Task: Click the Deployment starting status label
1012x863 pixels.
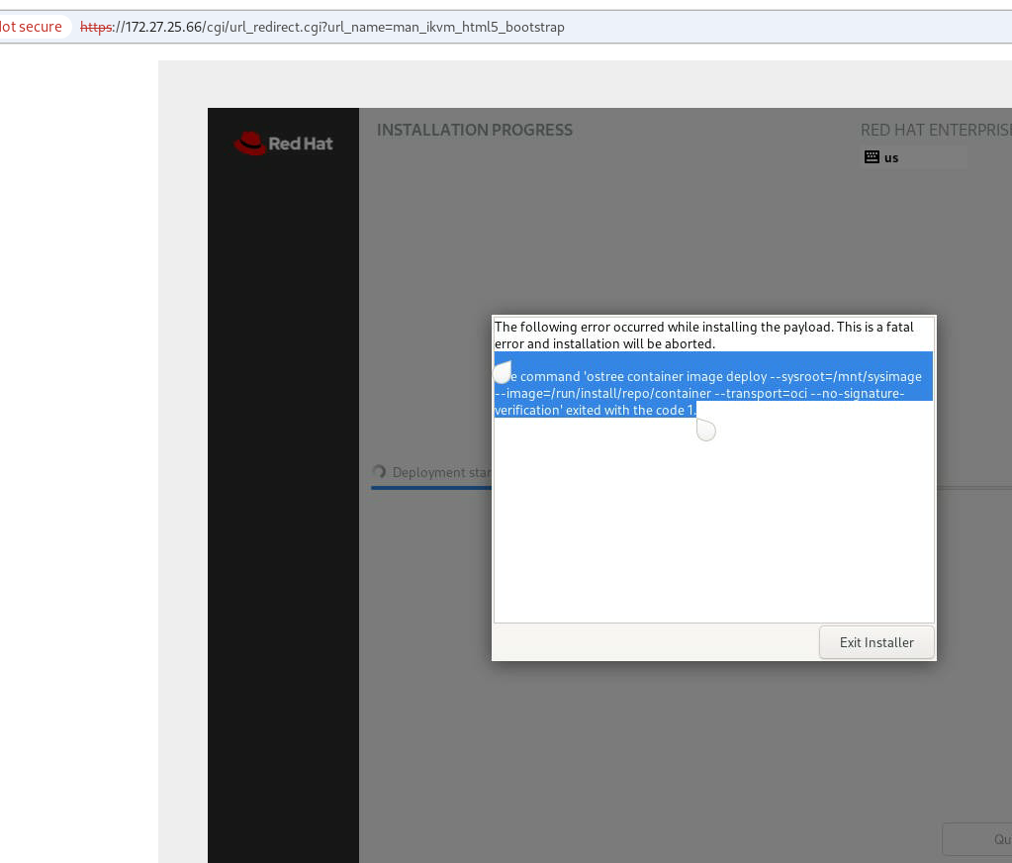Action: pyautogui.click(x=442, y=472)
